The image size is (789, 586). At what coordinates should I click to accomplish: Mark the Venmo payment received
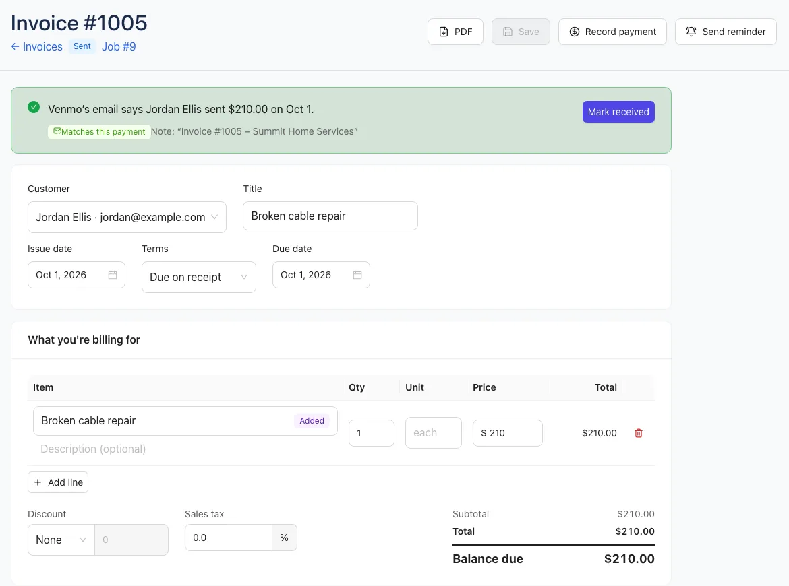(x=618, y=112)
